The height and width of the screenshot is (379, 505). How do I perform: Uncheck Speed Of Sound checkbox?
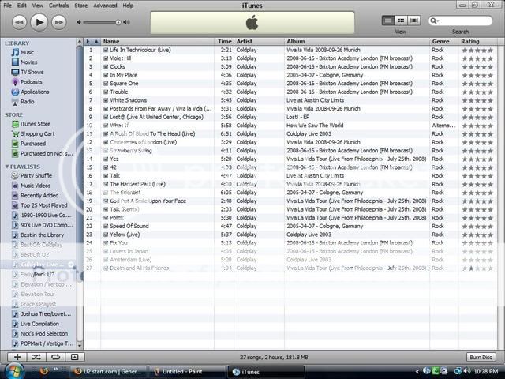(106, 227)
